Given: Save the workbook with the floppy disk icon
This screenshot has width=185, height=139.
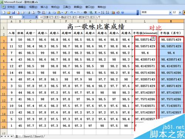Looking at the screenshot, I should click(x=13, y=13).
